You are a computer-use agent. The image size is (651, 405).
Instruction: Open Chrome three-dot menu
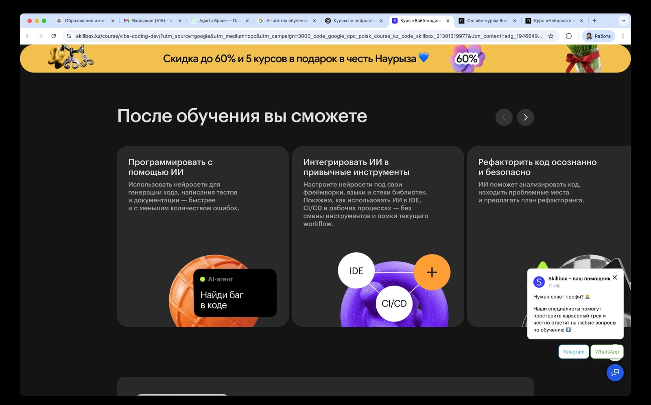(x=623, y=36)
